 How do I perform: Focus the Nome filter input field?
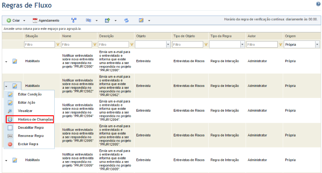(x=76, y=45)
